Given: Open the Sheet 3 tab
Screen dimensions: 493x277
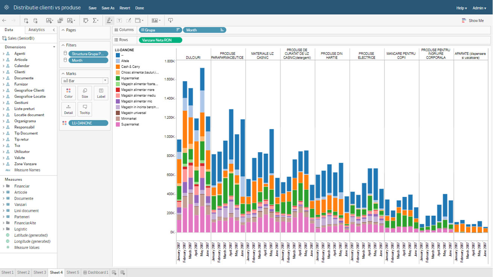Looking at the screenshot, I should 40,272.
